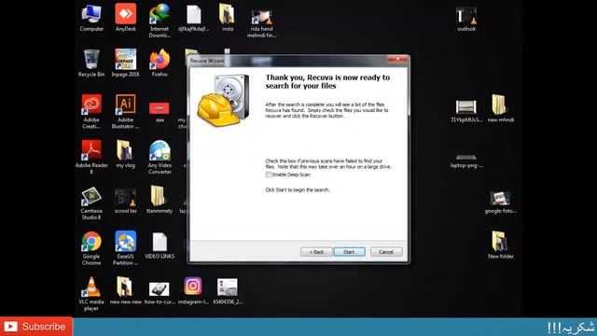Select the my vlog folder

pos(125,154)
